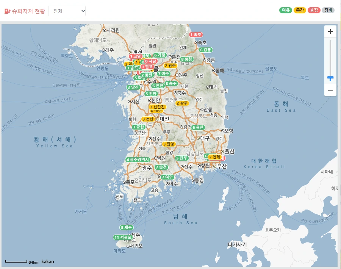Open the 5 진주 charger marker

[181, 158]
